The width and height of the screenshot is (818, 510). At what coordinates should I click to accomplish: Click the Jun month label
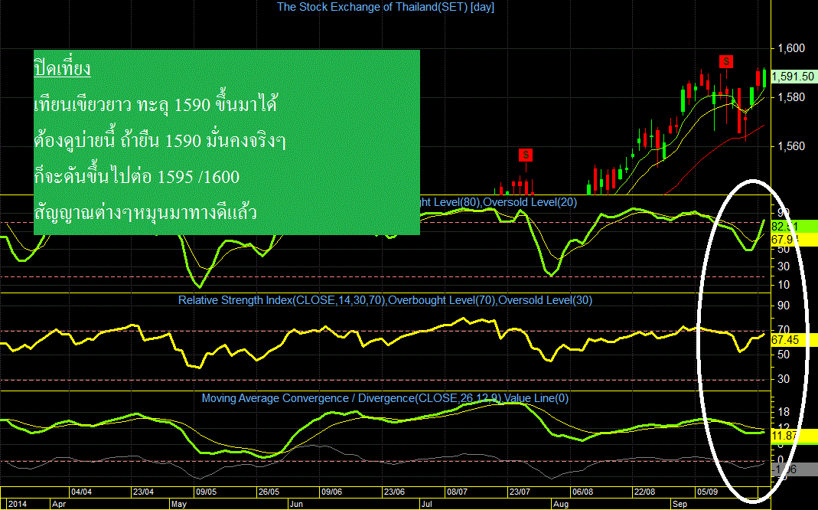tap(296, 504)
